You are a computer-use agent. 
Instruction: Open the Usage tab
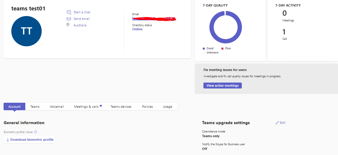[x=168, y=107]
